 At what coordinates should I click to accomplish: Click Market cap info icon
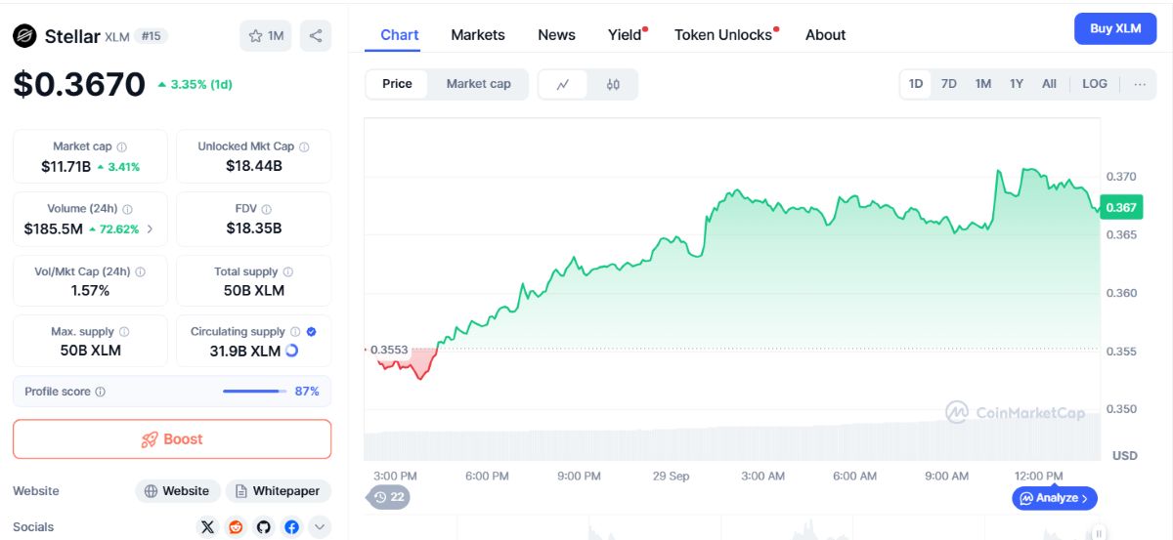tap(122, 146)
